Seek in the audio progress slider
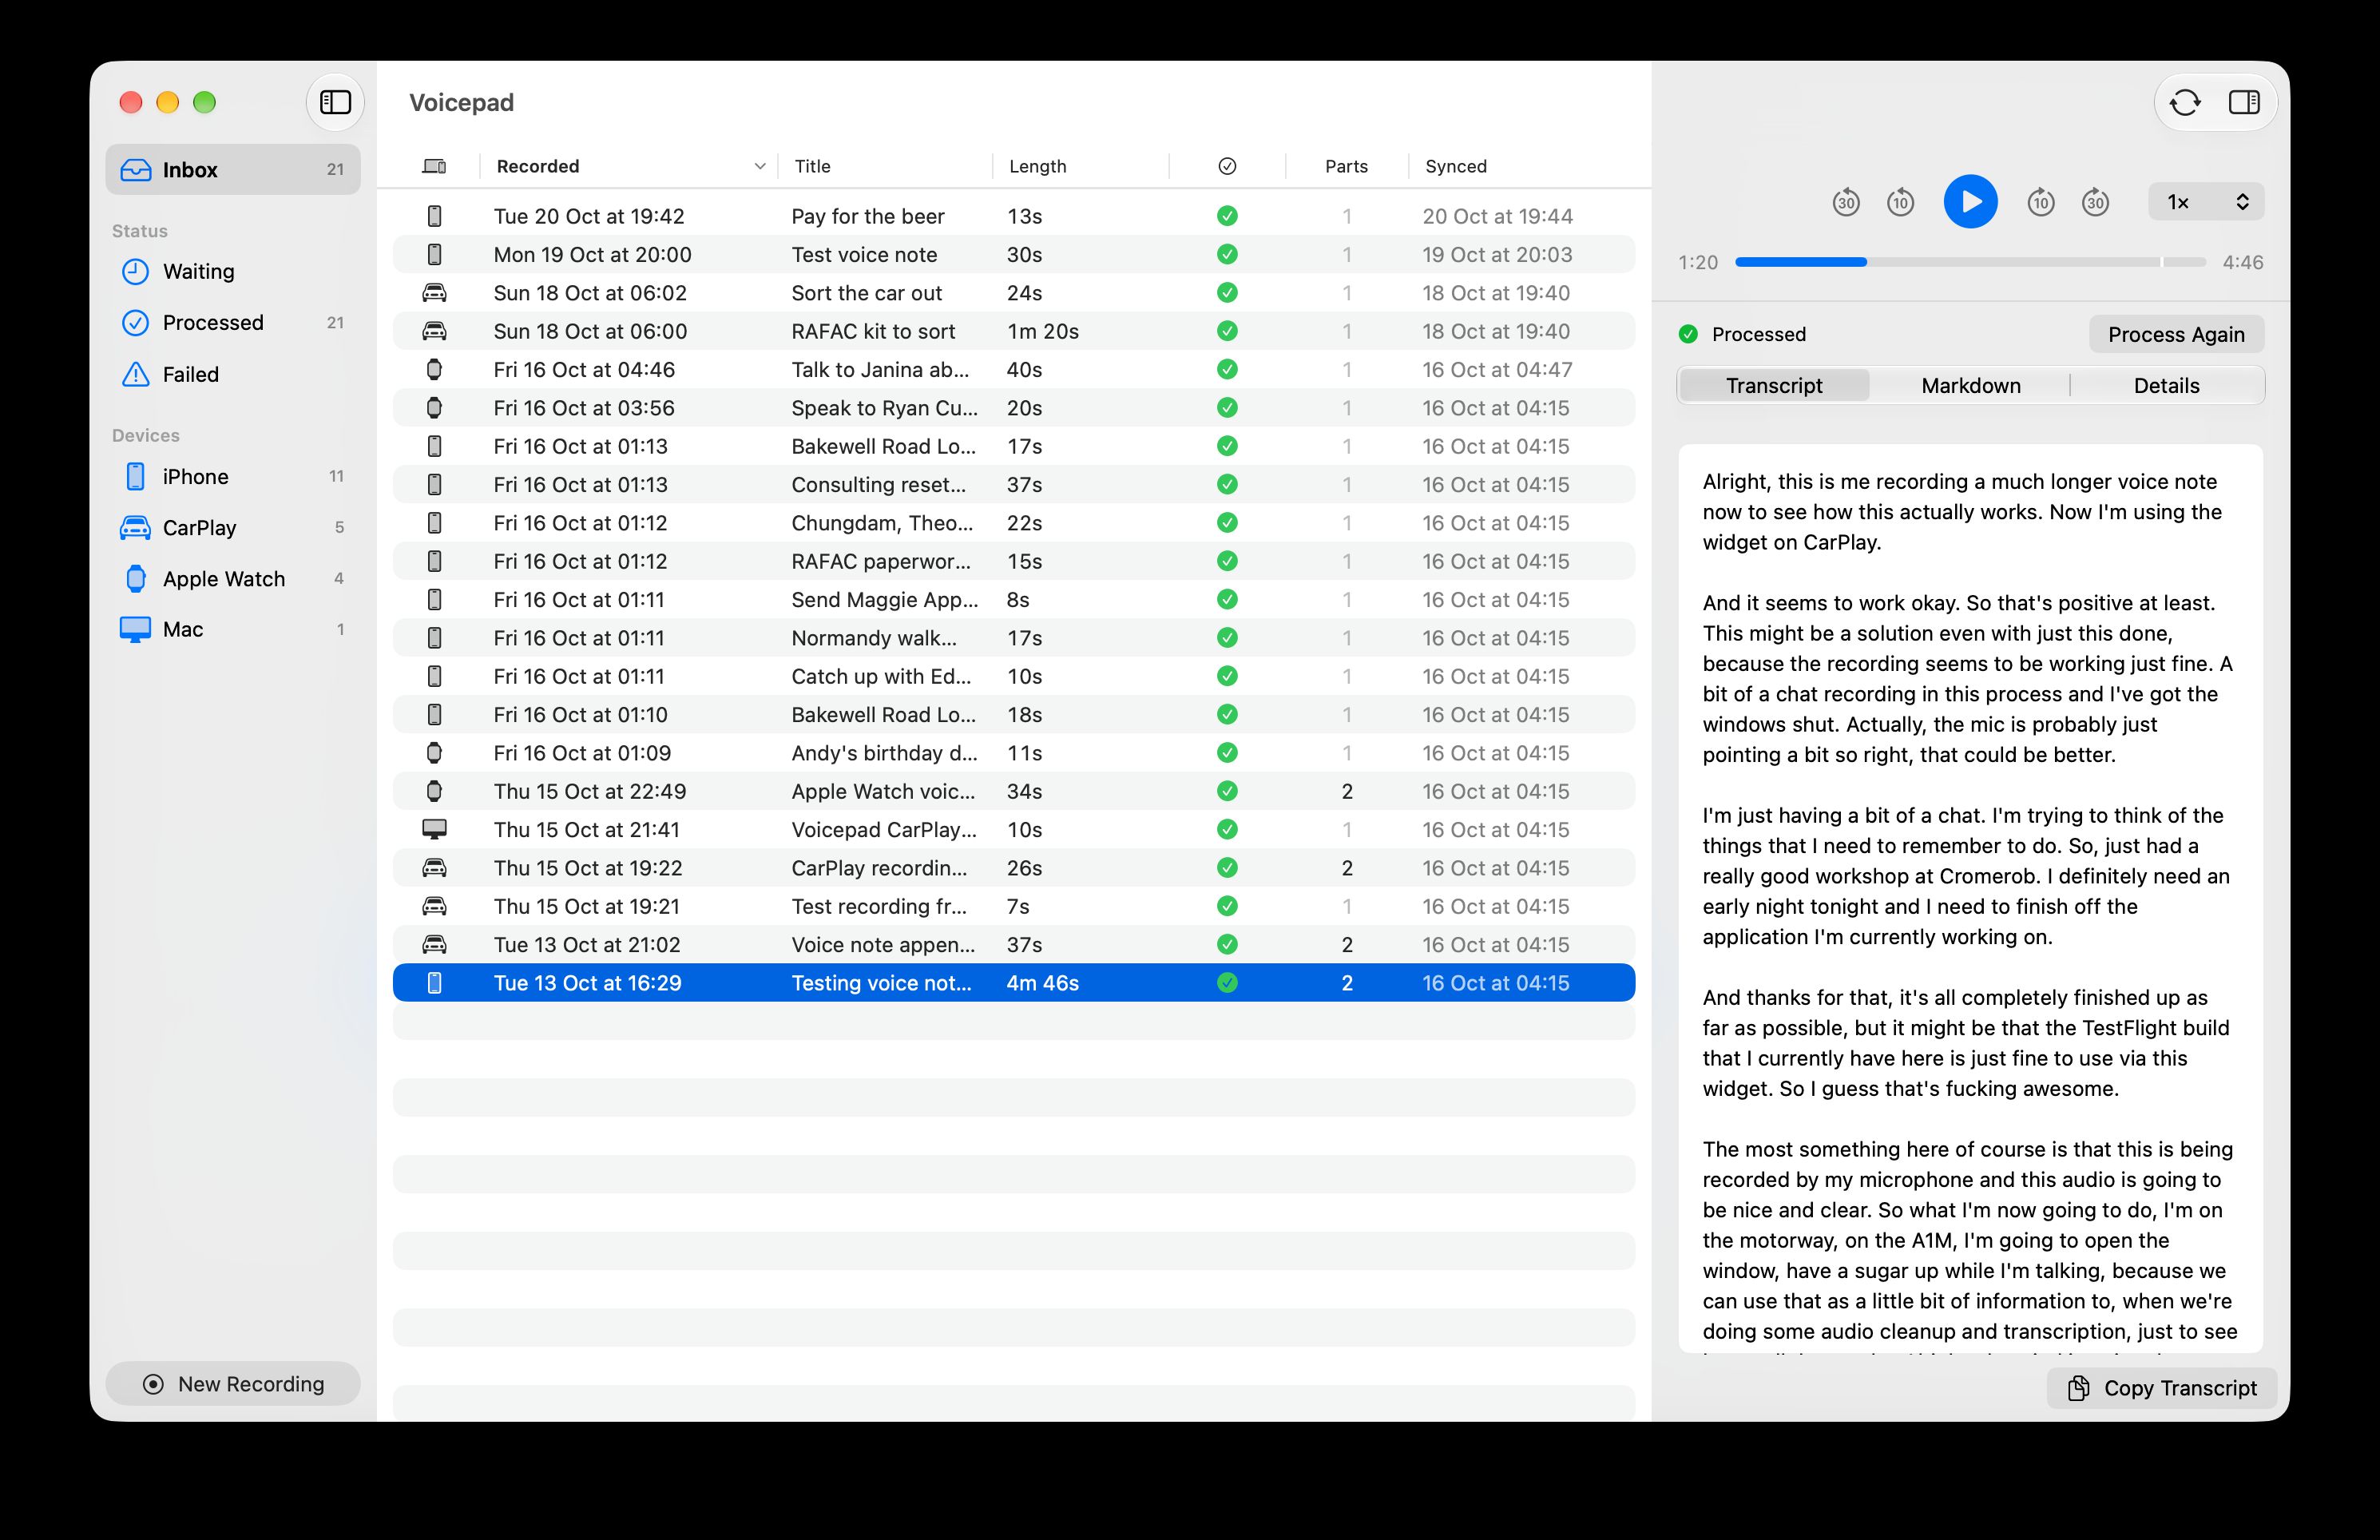This screenshot has height=1540, width=2380. point(1970,262)
